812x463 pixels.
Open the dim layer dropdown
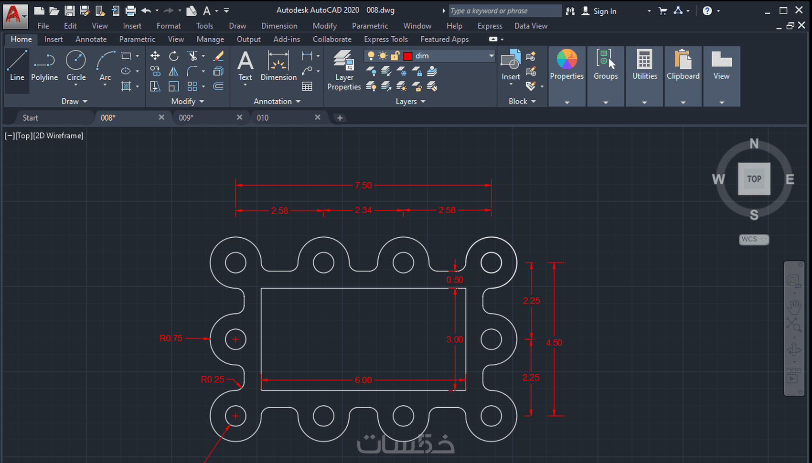tap(491, 56)
